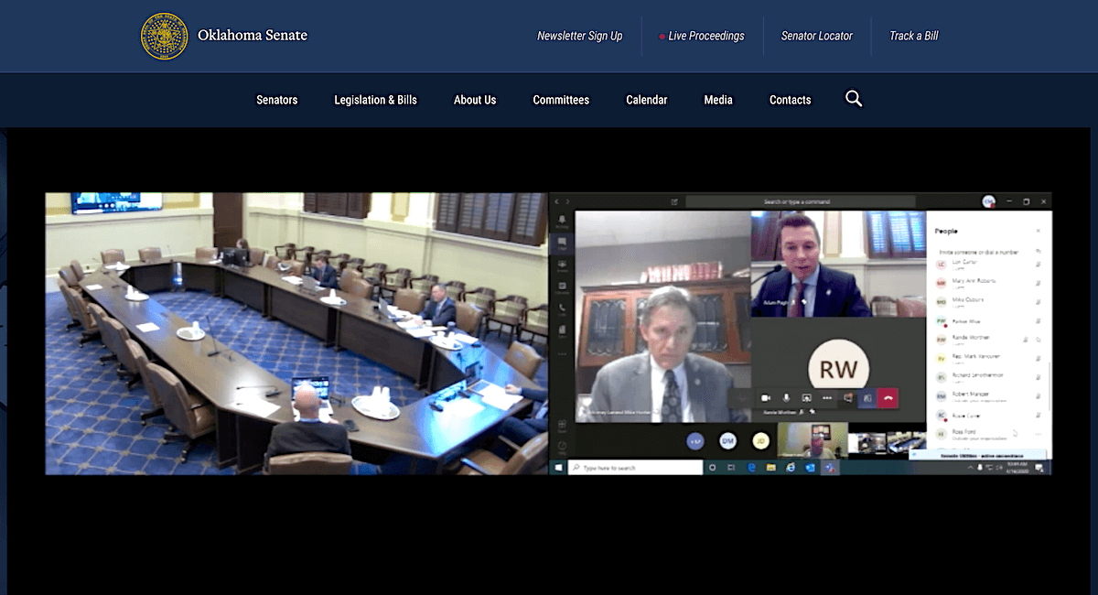
Task: Click the red hang up call button
Action: (887, 398)
